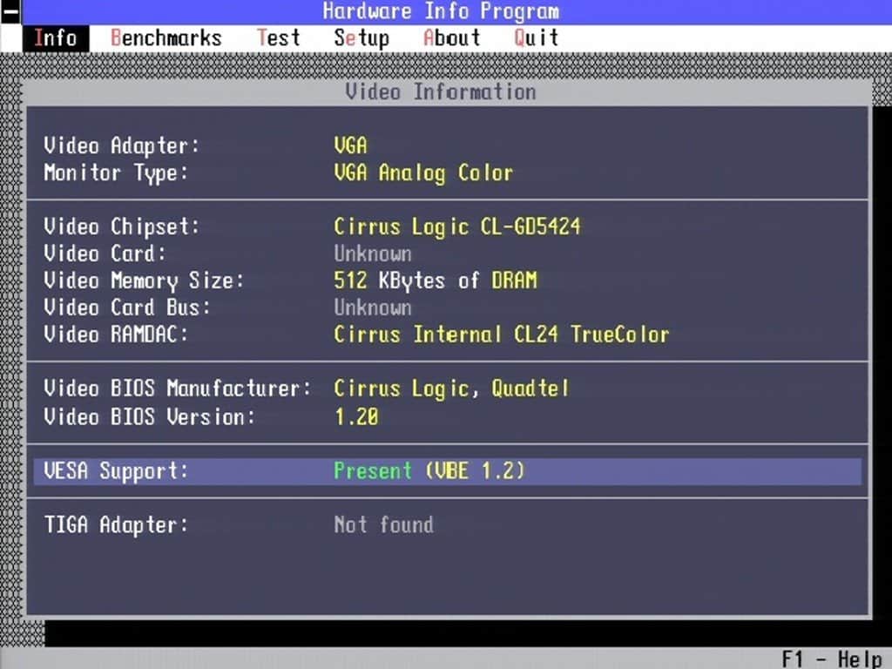
Task: Click the Present (VBE 1.2) value
Action: point(429,471)
